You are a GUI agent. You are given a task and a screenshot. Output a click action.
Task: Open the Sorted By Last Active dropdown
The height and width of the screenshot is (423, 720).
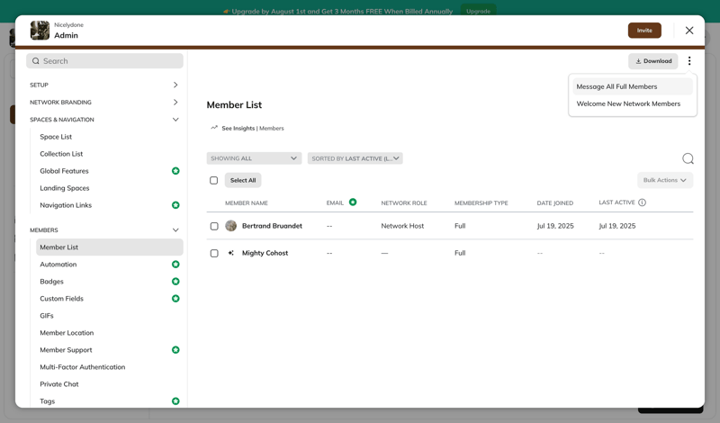point(355,158)
